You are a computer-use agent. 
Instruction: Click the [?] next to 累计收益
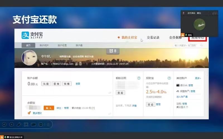(93, 108)
